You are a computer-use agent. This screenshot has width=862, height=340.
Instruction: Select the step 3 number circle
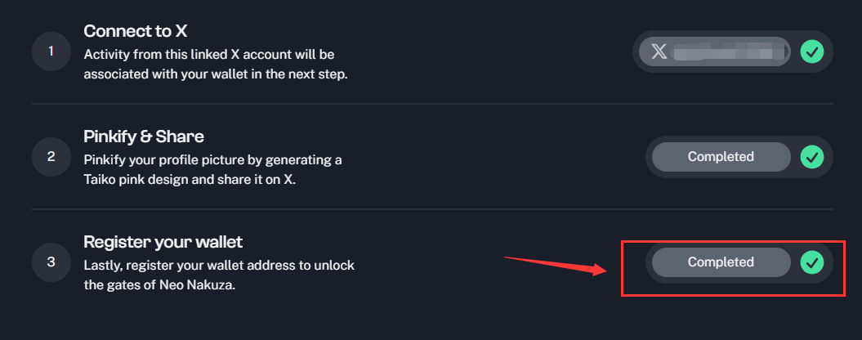click(x=51, y=262)
